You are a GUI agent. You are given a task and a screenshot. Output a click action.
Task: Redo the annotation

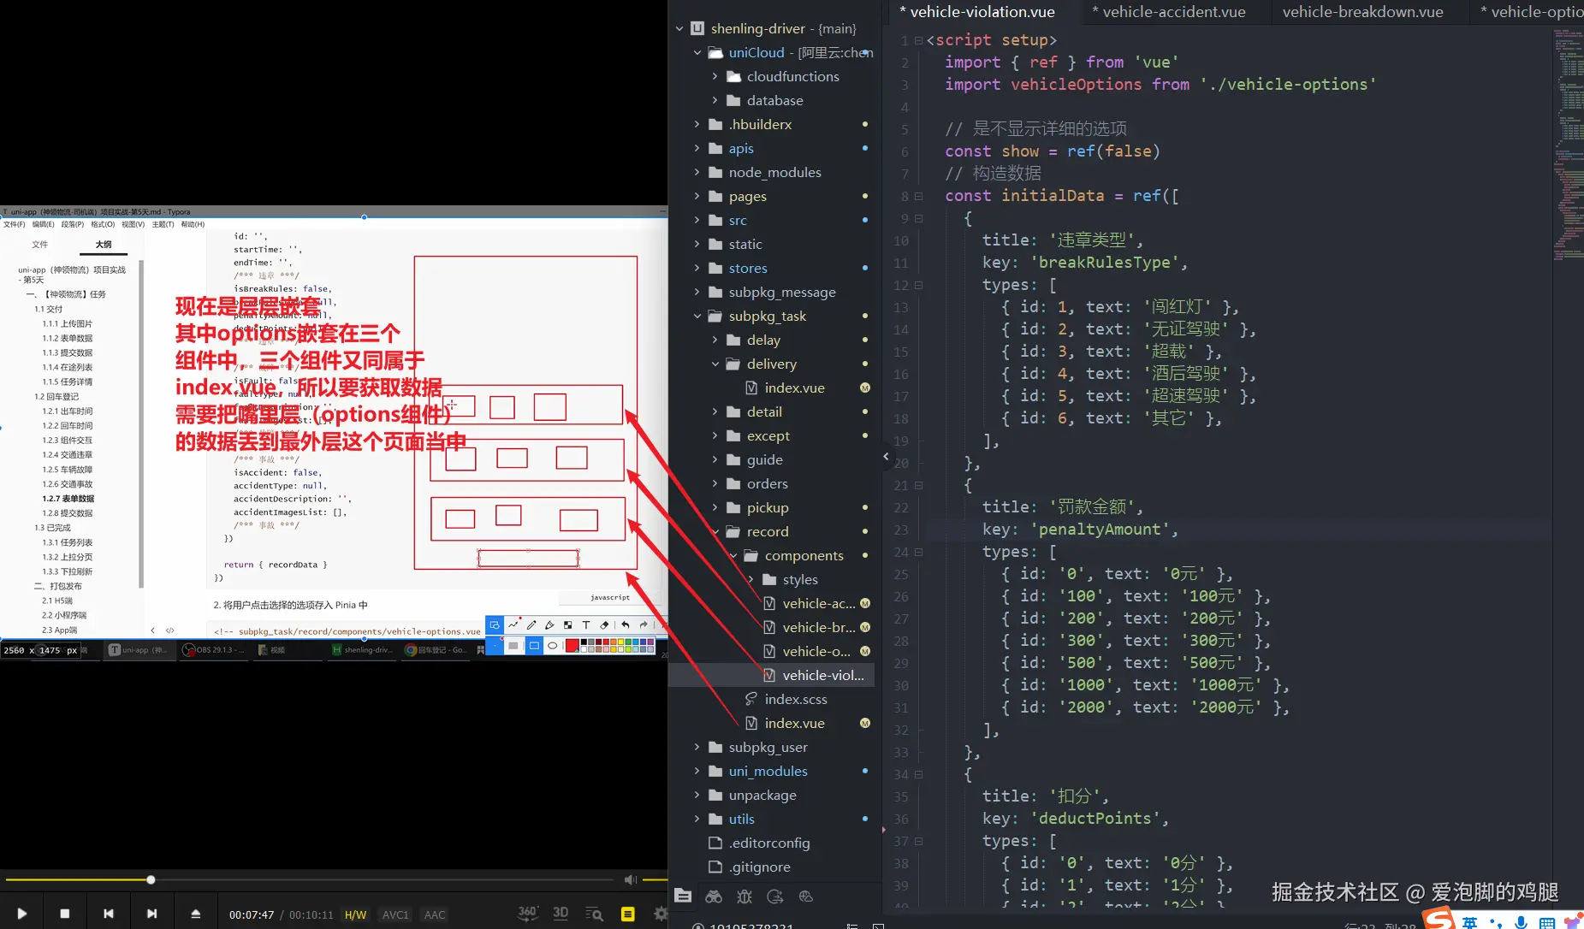click(644, 625)
